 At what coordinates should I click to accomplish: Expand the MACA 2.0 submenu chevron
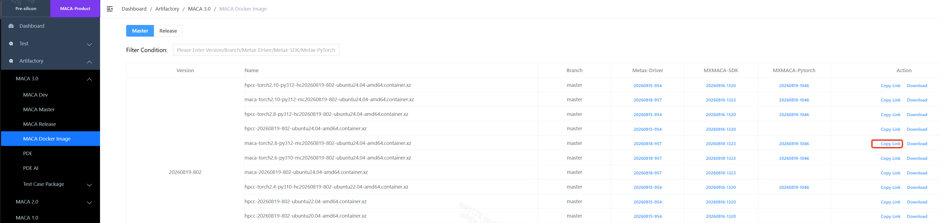tap(90, 203)
